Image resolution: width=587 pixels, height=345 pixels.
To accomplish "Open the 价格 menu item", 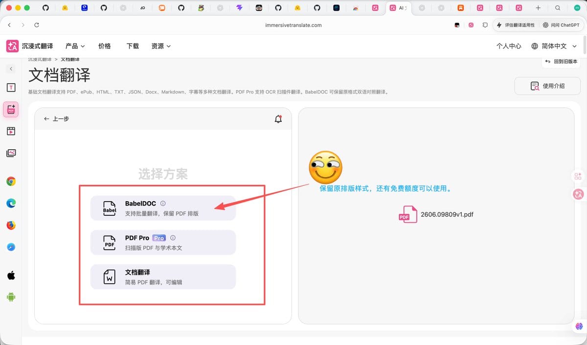I will pyautogui.click(x=105, y=46).
